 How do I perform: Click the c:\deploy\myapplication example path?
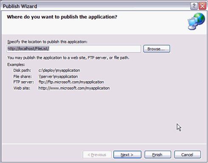59,70
